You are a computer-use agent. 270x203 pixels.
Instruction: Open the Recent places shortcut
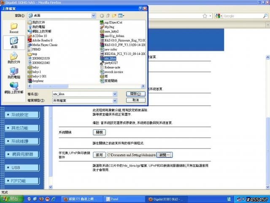[x=14, y=28]
